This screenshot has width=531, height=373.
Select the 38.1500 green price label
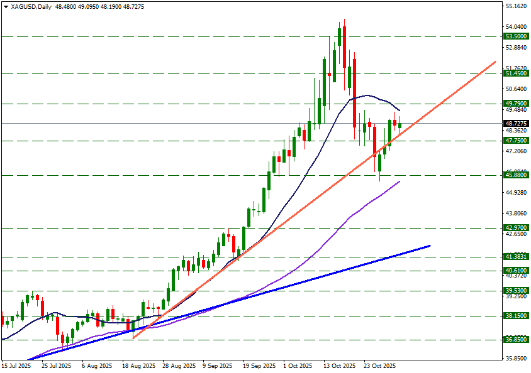[x=515, y=316]
